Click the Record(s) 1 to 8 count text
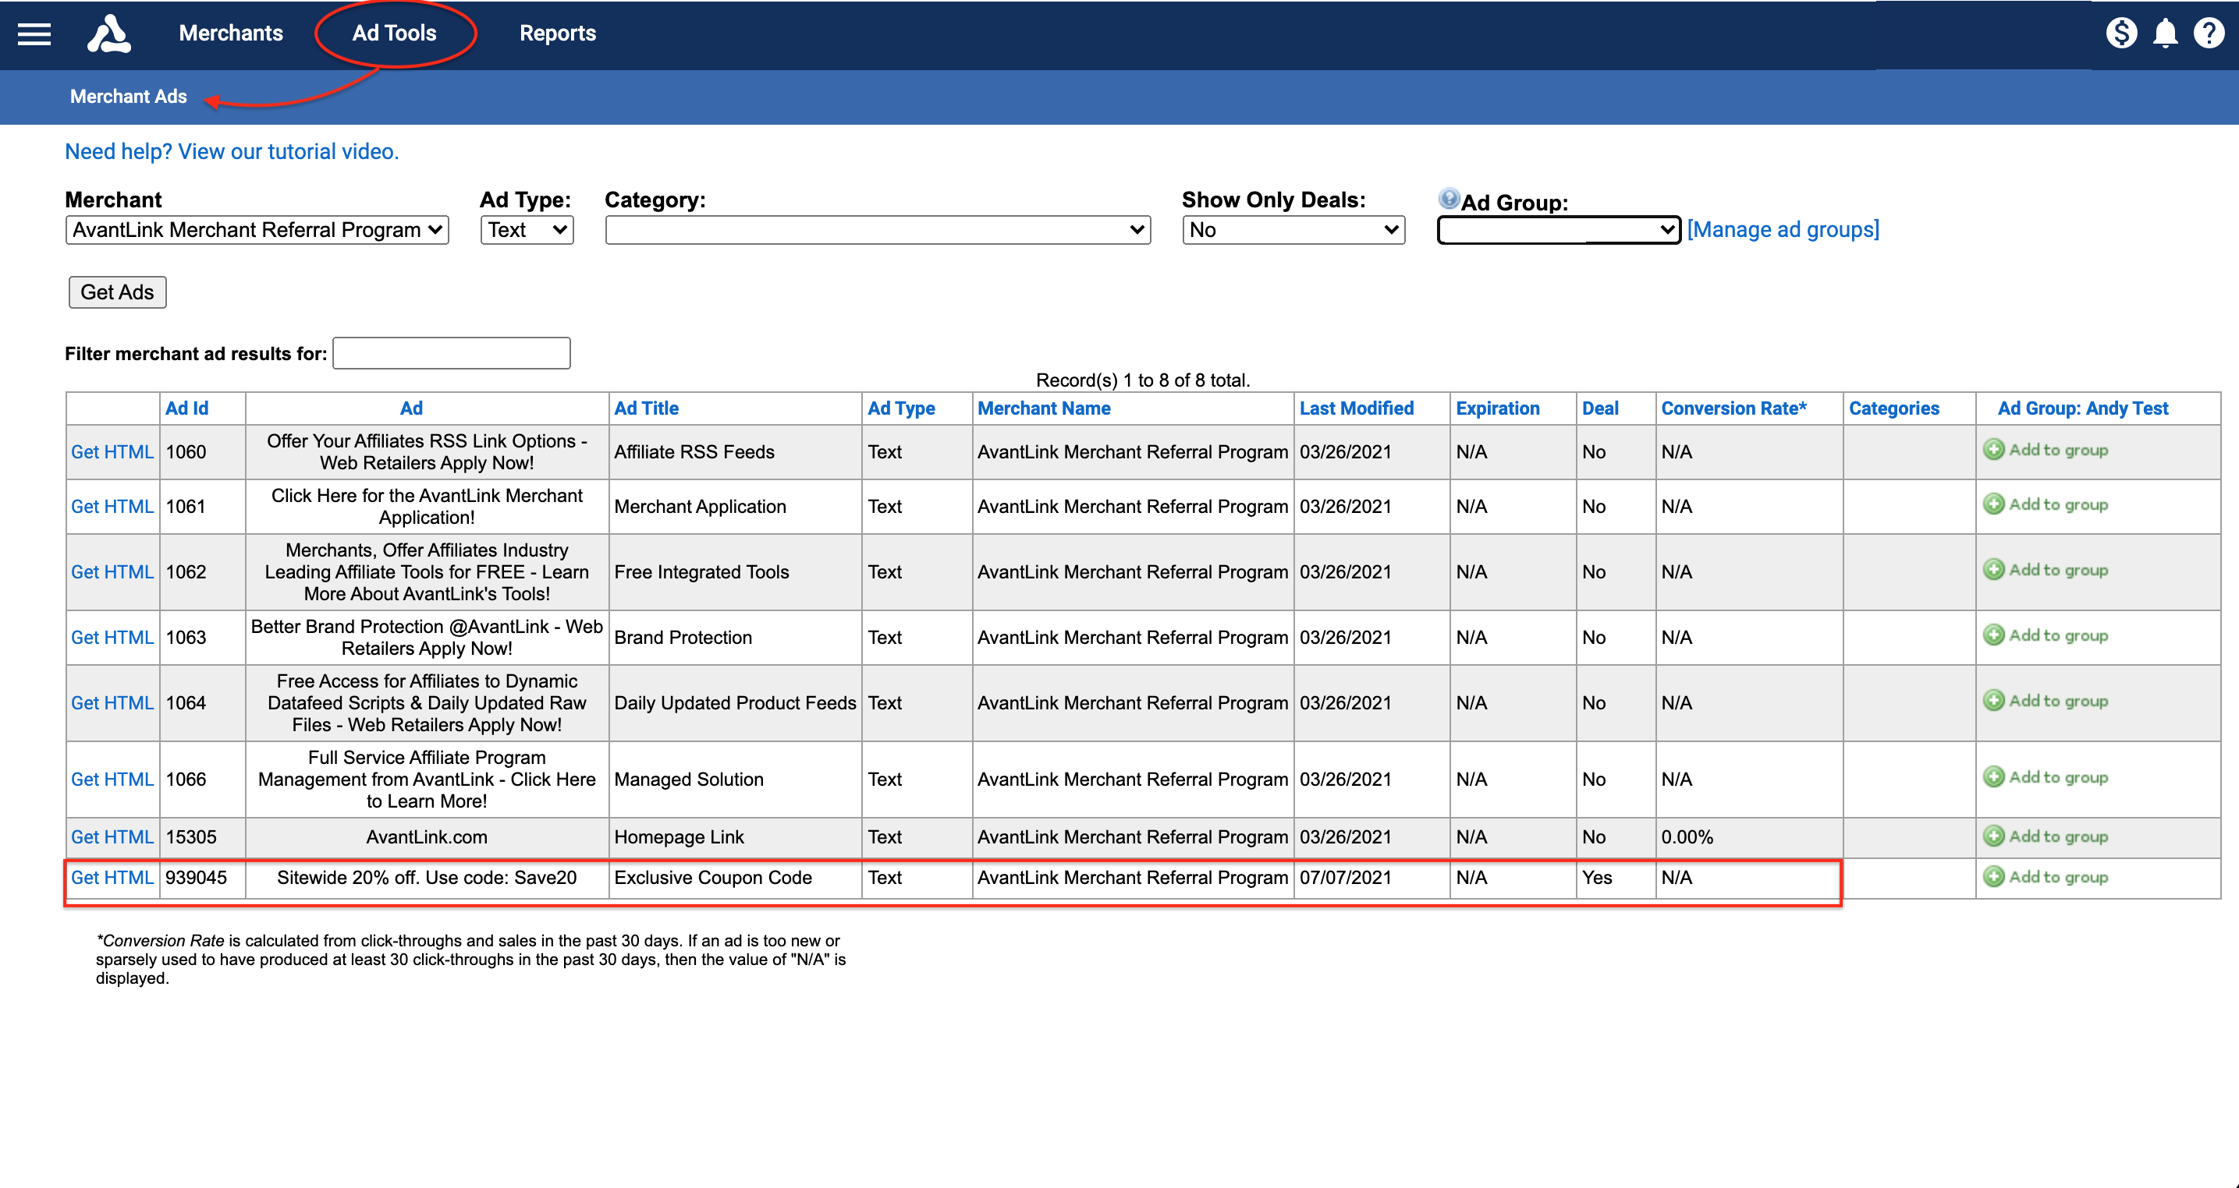This screenshot has height=1188, width=2239. click(x=1143, y=380)
